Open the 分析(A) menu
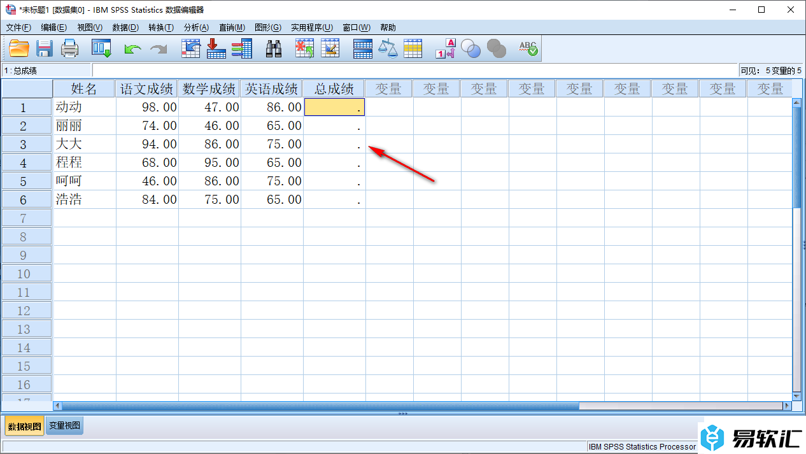Screen dimensions: 806x454 point(196,27)
